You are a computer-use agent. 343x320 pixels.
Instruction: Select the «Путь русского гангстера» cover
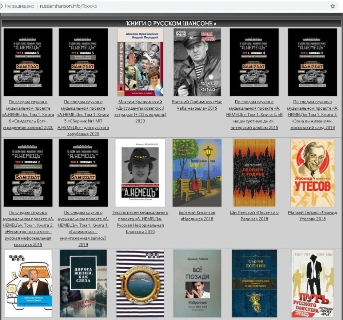(312, 284)
